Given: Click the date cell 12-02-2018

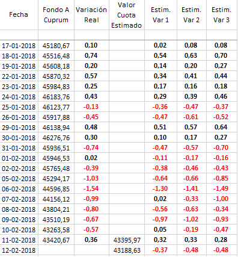Looking at the screenshot, I should click(x=19, y=250).
